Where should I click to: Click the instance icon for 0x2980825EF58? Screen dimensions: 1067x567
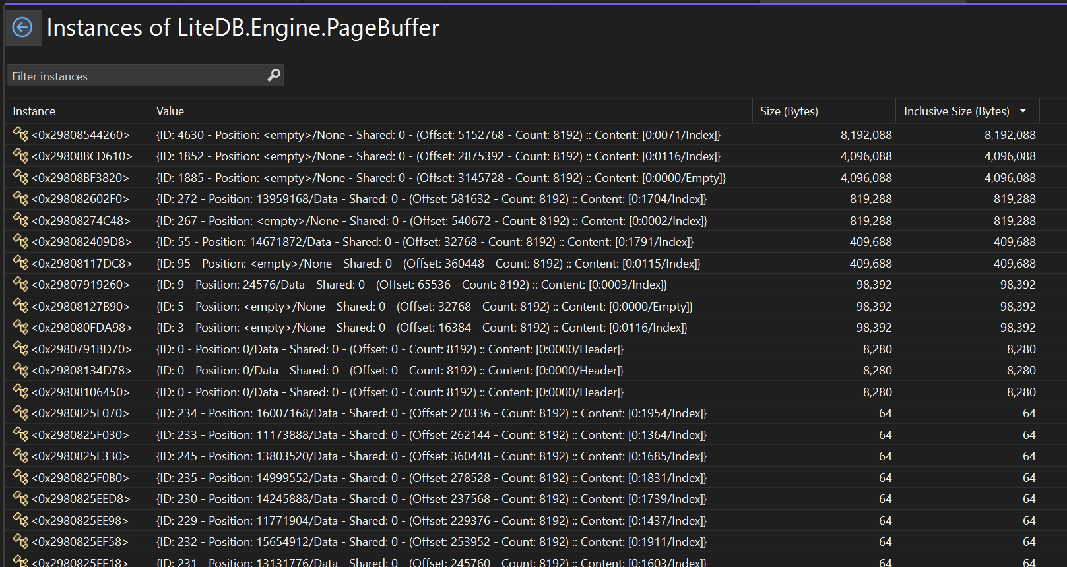[20, 542]
